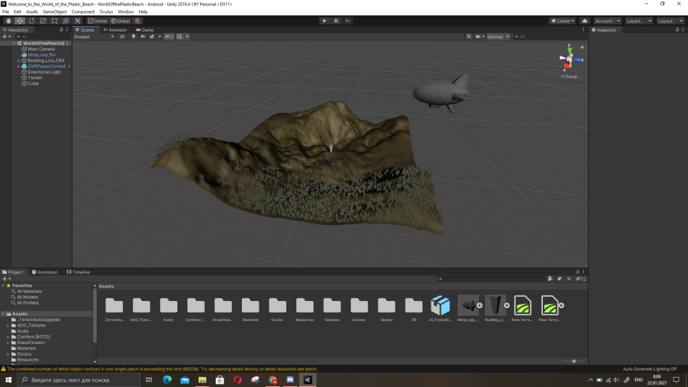Search by label in Project panel
Viewport: 688px width, 387px height.
(560, 279)
